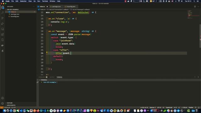
Task: Open the Explorer view in activity bar
Action: coord(3,8)
